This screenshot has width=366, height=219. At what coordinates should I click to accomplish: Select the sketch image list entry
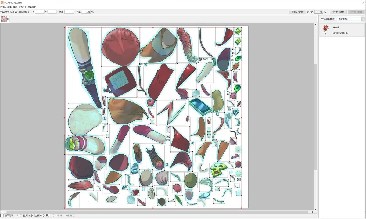pos(342,30)
